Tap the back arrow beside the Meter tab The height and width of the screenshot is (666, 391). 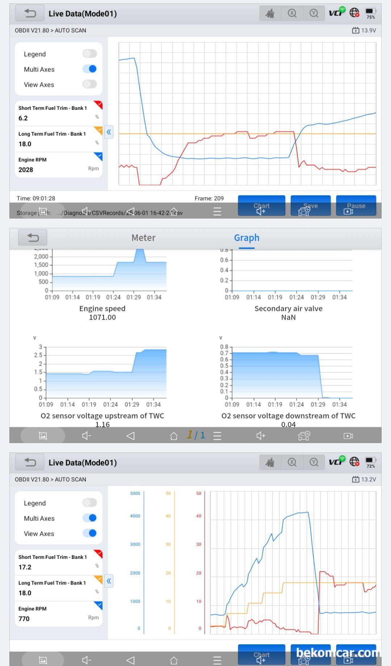click(33, 238)
